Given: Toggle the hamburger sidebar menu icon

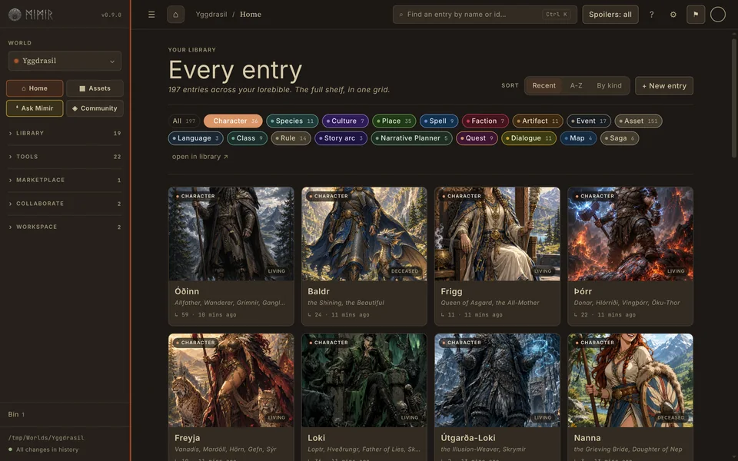Looking at the screenshot, I should pos(151,15).
